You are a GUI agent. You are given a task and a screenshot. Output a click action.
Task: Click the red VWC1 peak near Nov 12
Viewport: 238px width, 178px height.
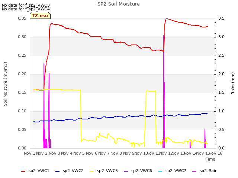[167, 19]
